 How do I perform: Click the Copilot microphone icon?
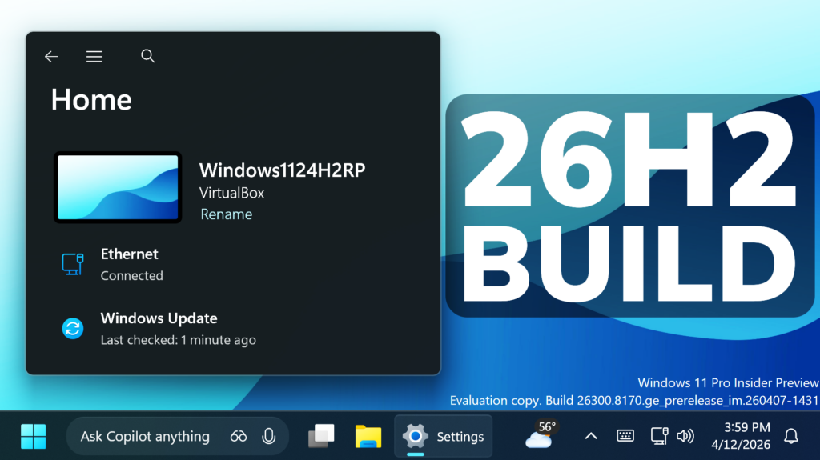pos(269,436)
